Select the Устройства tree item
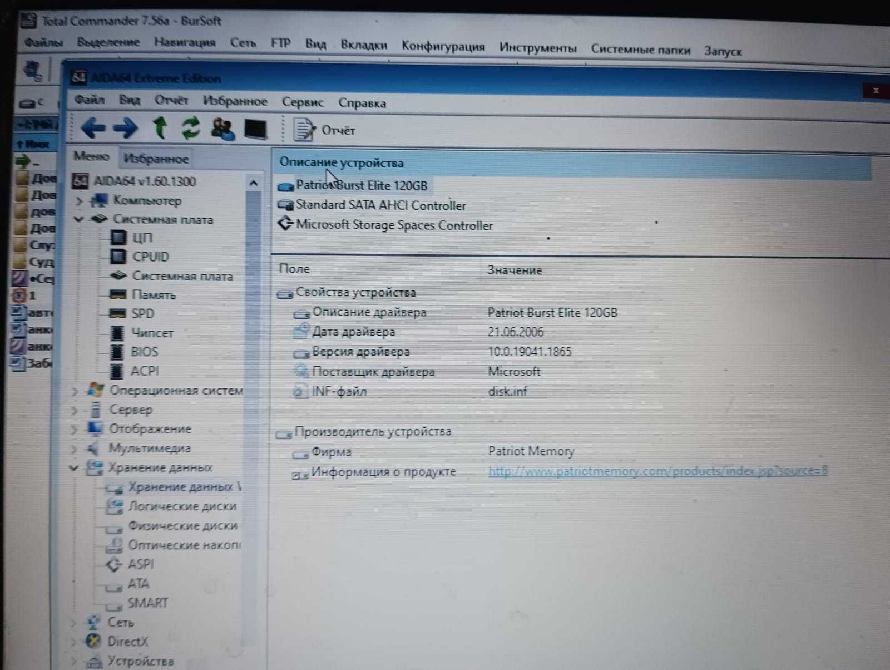 [x=130, y=661]
